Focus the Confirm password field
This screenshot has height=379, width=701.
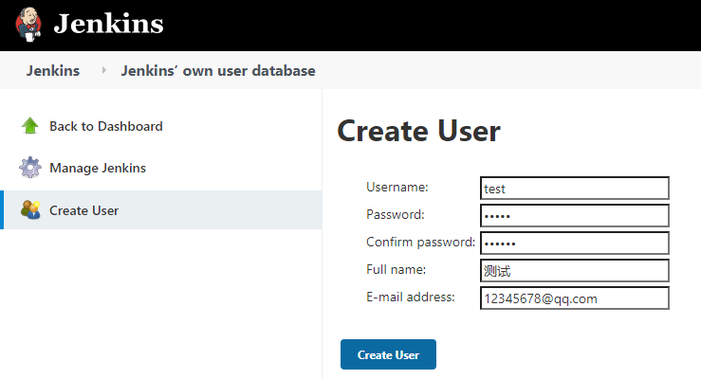click(575, 244)
